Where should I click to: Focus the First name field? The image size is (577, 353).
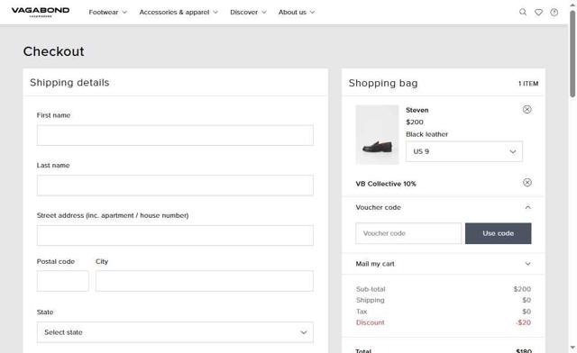[x=175, y=135]
